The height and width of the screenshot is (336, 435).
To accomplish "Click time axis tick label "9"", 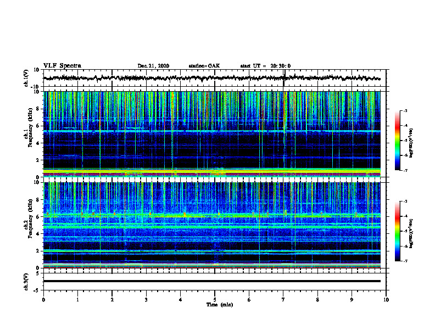I will pyautogui.click(x=352, y=300).
